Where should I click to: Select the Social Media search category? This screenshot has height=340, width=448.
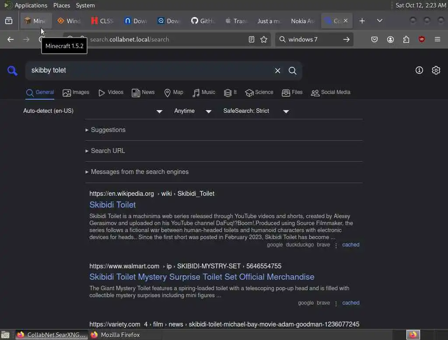331,93
